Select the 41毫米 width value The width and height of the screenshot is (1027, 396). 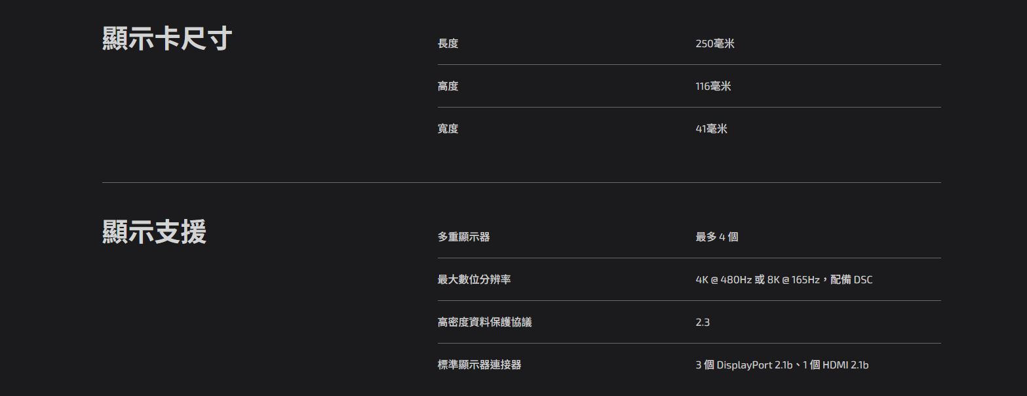tap(711, 129)
